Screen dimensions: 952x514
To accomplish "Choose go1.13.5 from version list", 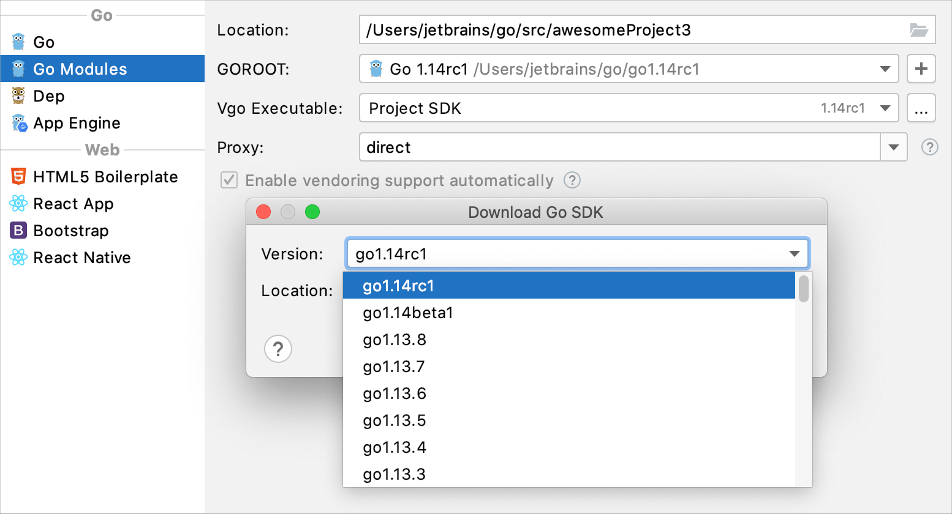I will click(569, 420).
